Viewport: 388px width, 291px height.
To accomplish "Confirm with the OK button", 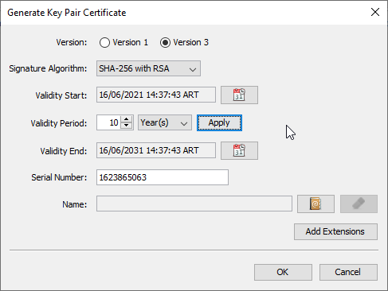I will tap(283, 272).
